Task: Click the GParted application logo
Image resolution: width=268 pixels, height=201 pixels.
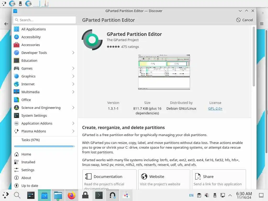Action: tap(92, 40)
